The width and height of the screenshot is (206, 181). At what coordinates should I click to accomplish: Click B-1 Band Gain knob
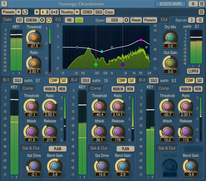55,166
